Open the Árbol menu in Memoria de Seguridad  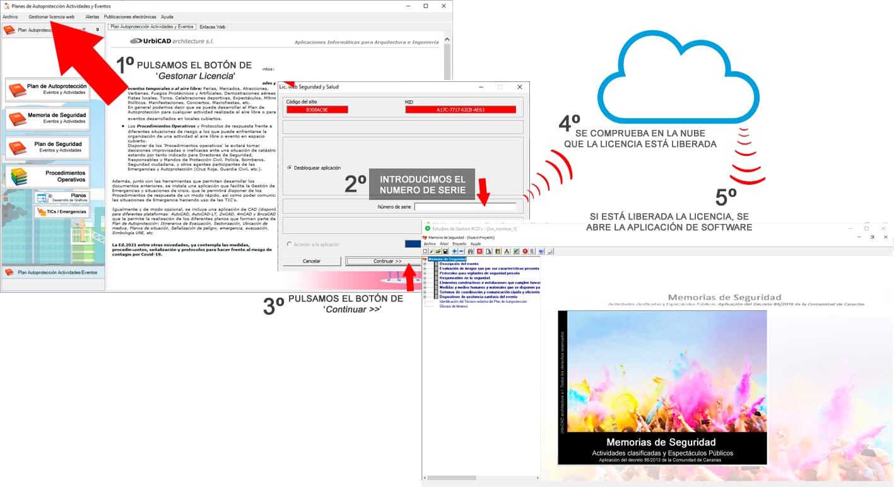444,243
